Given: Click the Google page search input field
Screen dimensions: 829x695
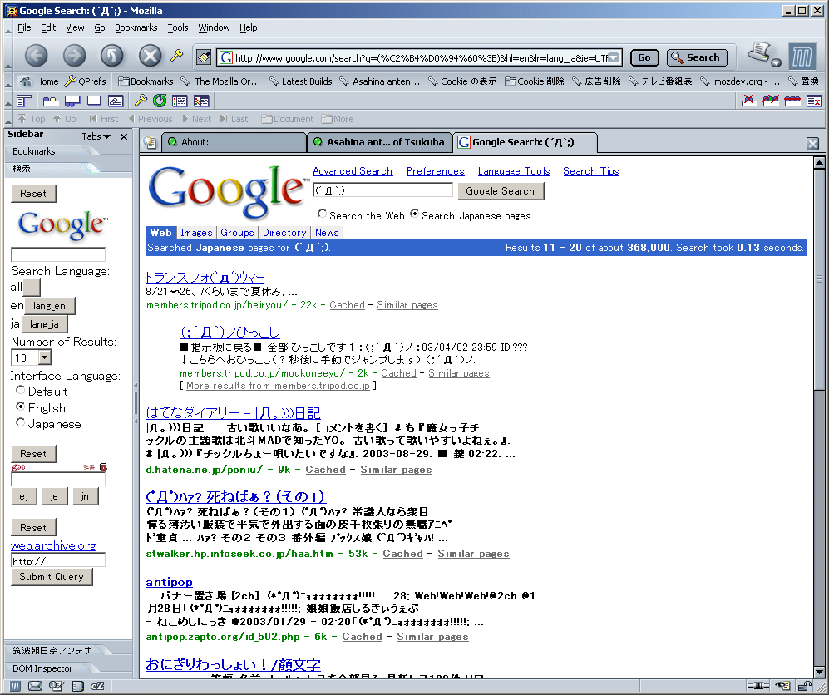Looking at the screenshot, I should [382, 190].
